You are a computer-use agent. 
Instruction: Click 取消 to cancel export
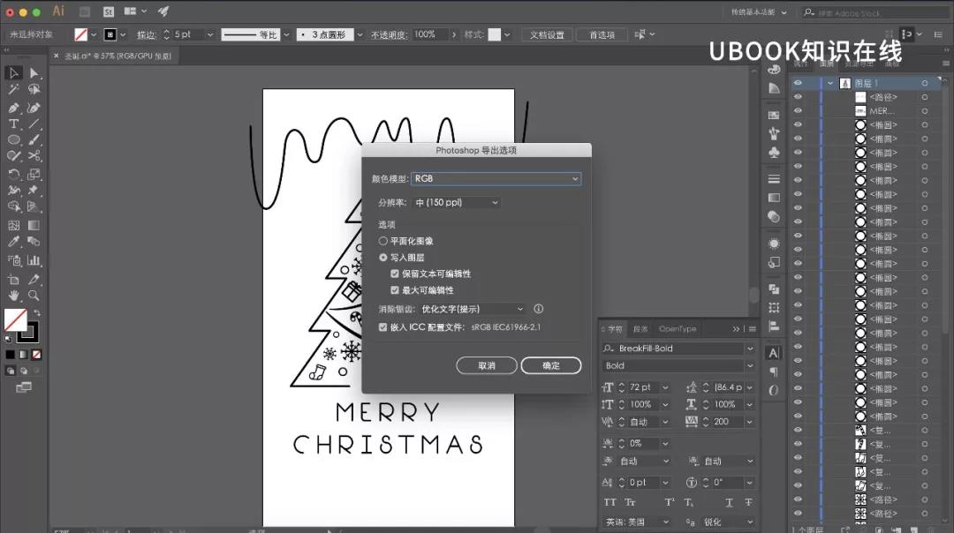(x=487, y=365)
